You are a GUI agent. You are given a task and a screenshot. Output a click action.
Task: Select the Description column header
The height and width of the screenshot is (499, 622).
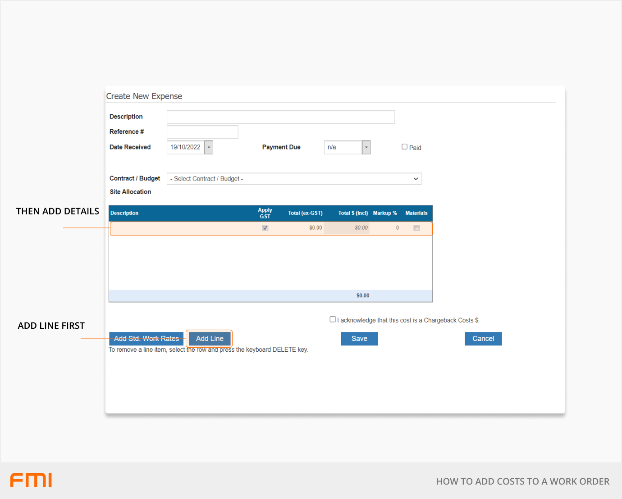point(124,213)
